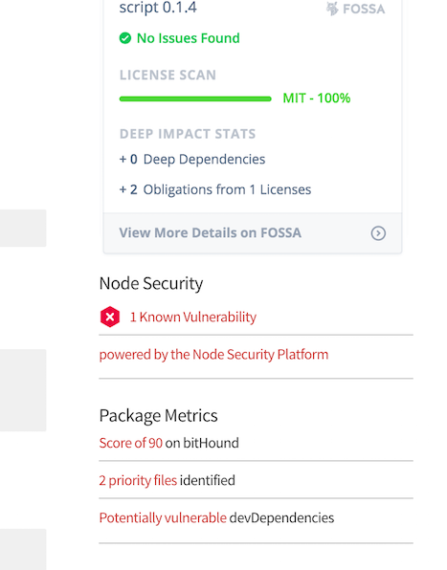This screenshot has height=570, width=447.
Task: Click the circled arrow icon on FOSSA
Action: point(378,233)
